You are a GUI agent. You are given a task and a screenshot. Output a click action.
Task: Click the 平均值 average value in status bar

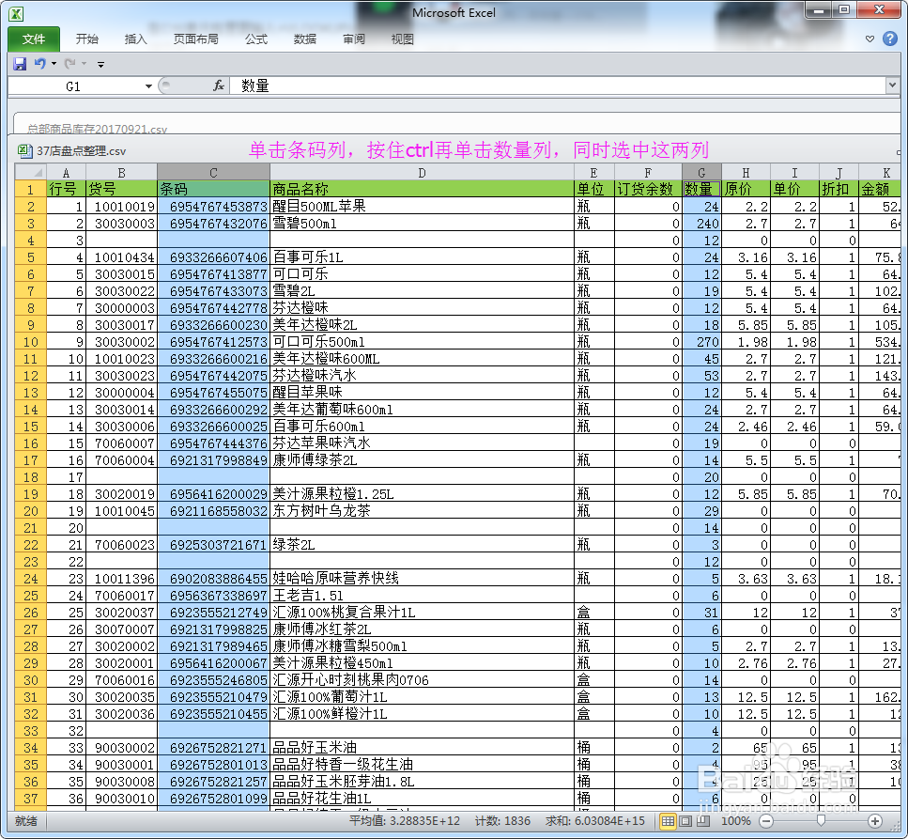point(405,821)
